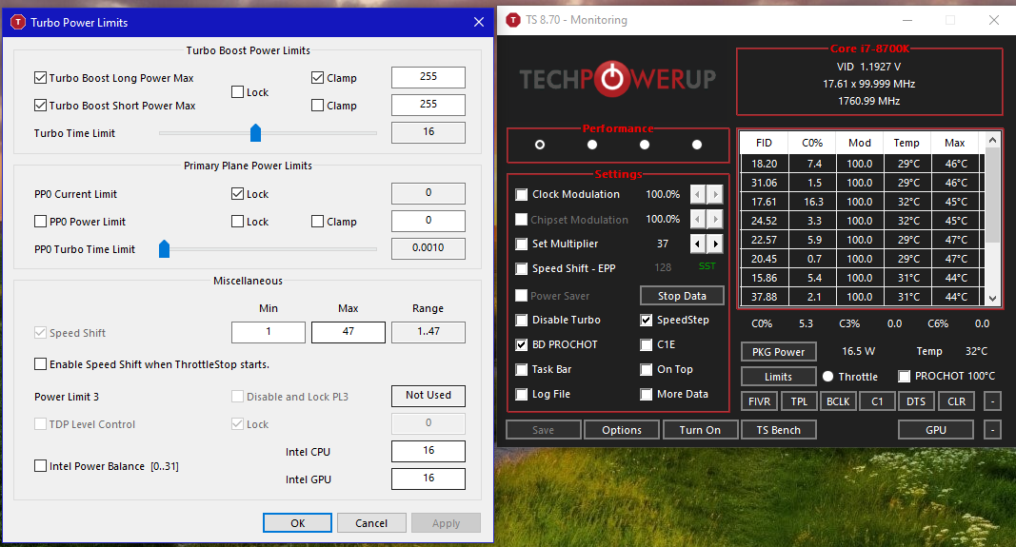Toggle Turbo Boost Short Power Max checkbox
This screenshot has height=547, width=1016.
(x=40, y=105)
